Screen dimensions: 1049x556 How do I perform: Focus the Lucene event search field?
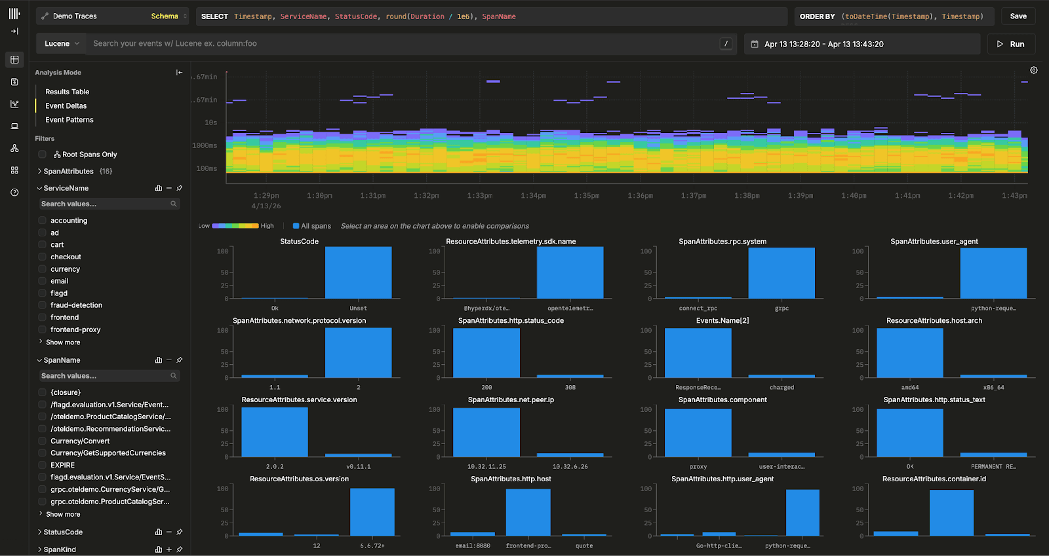point(403,44)
